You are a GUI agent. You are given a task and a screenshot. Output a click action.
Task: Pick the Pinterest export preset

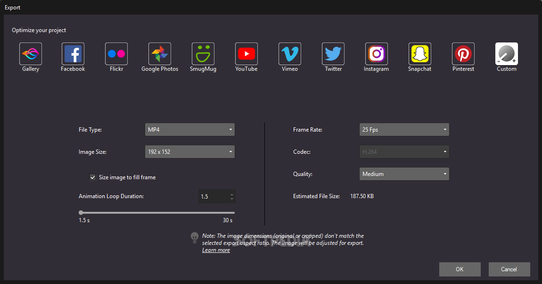(463, 54)
